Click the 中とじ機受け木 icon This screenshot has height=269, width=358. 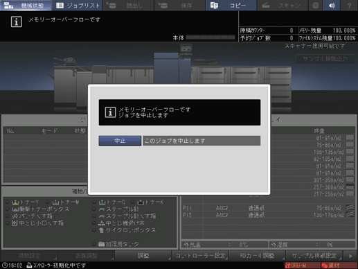pyautogui.click(x=102, y=223)
